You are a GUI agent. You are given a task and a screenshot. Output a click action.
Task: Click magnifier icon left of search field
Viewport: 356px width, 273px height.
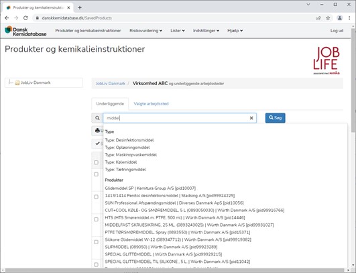tap(97, 118)
